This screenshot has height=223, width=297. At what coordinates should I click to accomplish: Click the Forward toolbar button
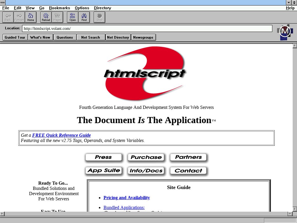(19, 17)
